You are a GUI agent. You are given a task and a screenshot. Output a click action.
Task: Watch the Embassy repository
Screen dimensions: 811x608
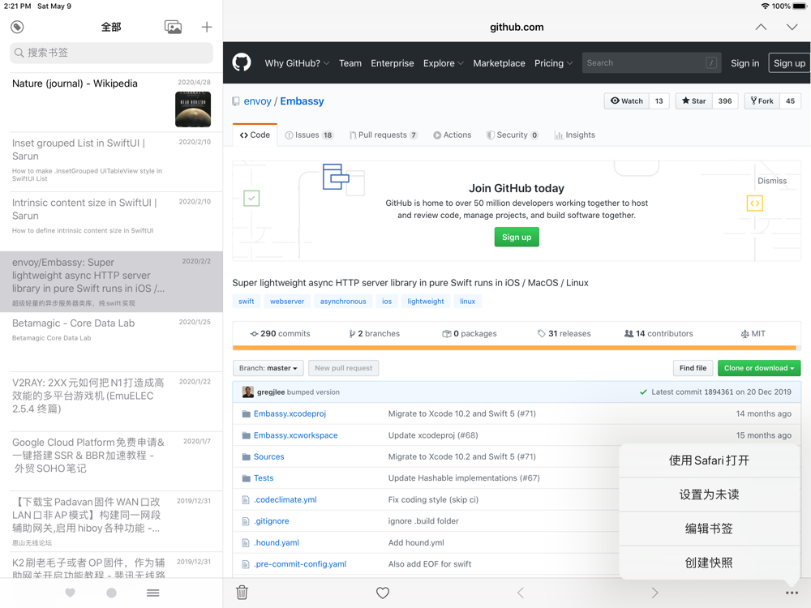[x=626, y=101]
